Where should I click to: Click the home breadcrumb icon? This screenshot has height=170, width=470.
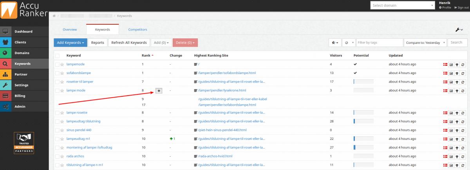tap(54, 16)
